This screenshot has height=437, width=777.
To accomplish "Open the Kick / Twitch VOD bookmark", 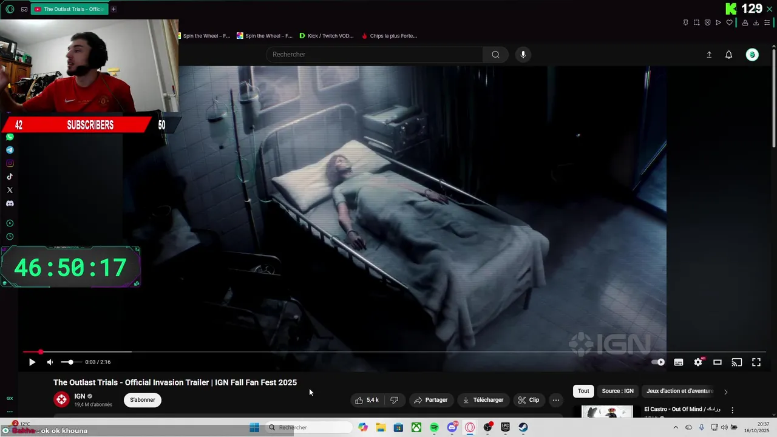I will tap(326, 36).
